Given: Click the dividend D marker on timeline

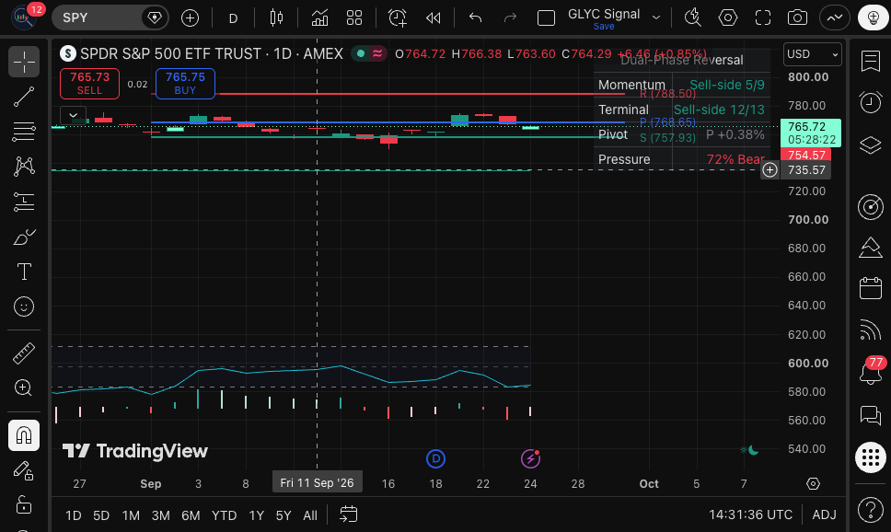Looking at the screenshot, I should tap(436, 458).
